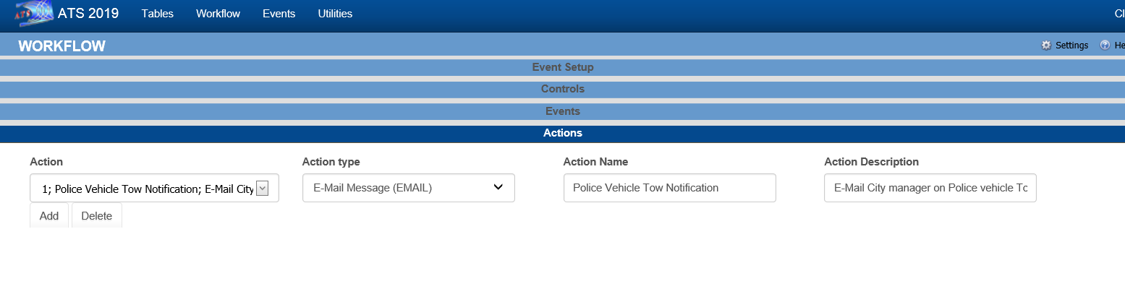Click the ATS 2019 title text
Image resolution: width=1125 pixels, height=302 pixels.
[88, 14]
